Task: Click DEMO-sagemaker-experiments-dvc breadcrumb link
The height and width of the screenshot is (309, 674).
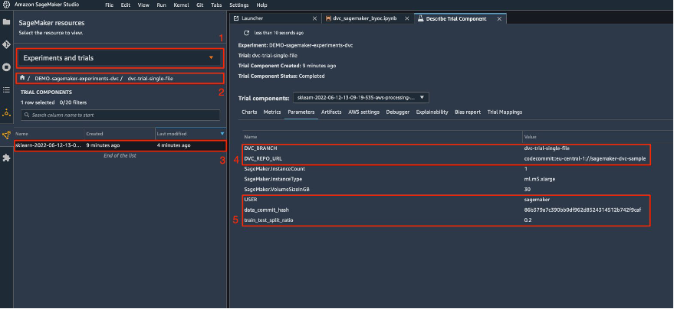Action: point(77,79)
